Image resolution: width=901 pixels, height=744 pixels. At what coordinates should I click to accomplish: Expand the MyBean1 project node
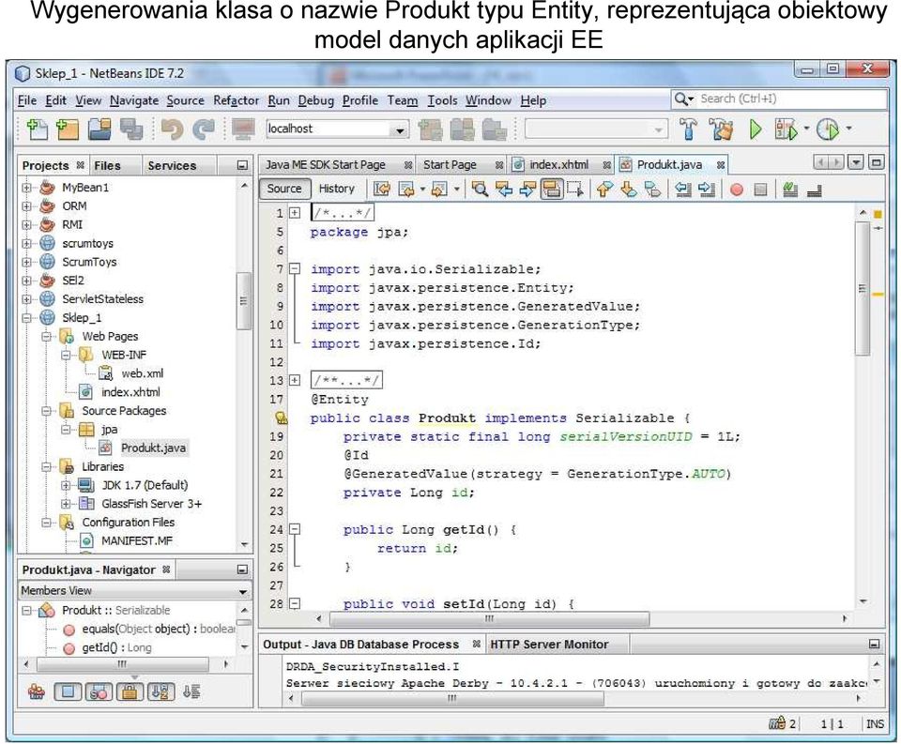click(x=26, y=188)
